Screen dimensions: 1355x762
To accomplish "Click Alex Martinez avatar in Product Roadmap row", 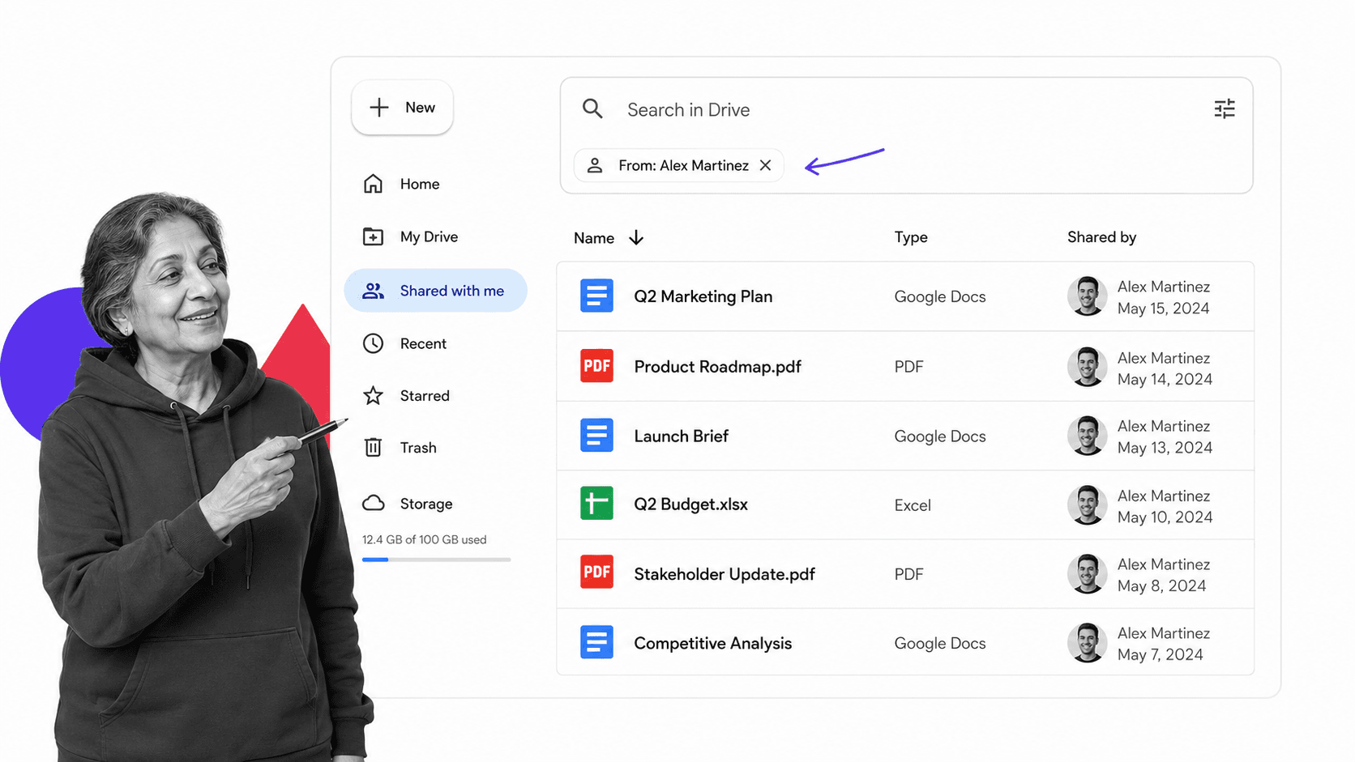I will click(1088, 366).
